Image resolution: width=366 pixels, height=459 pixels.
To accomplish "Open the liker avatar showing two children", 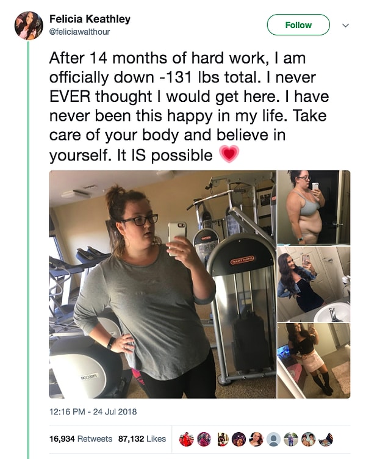I will [x=309, y=439].
